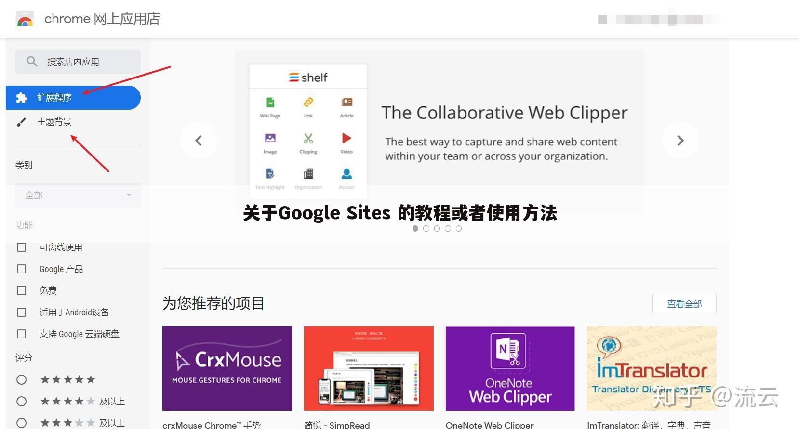Click the 为您推荐的项目 section heading

pos(213,303)
